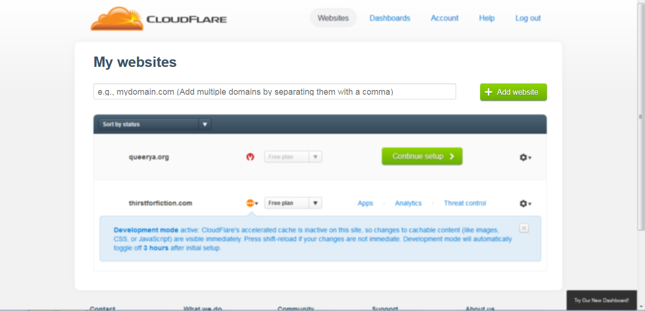The image size is (645, 311).
Task: Click the queerya.org domain name
Action: tap(149, 157)
